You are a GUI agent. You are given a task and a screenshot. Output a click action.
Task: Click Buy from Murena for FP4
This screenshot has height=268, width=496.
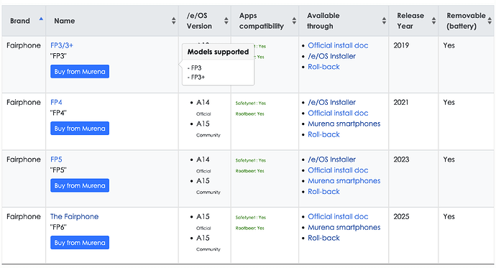(x=80, y=129)
